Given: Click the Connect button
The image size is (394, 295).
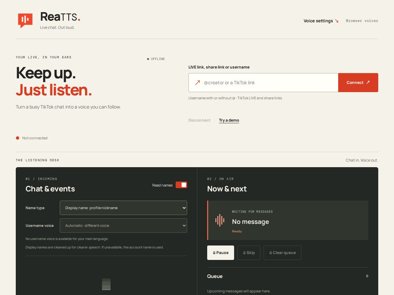Looking at the screenshot, I should click(358, 83).
